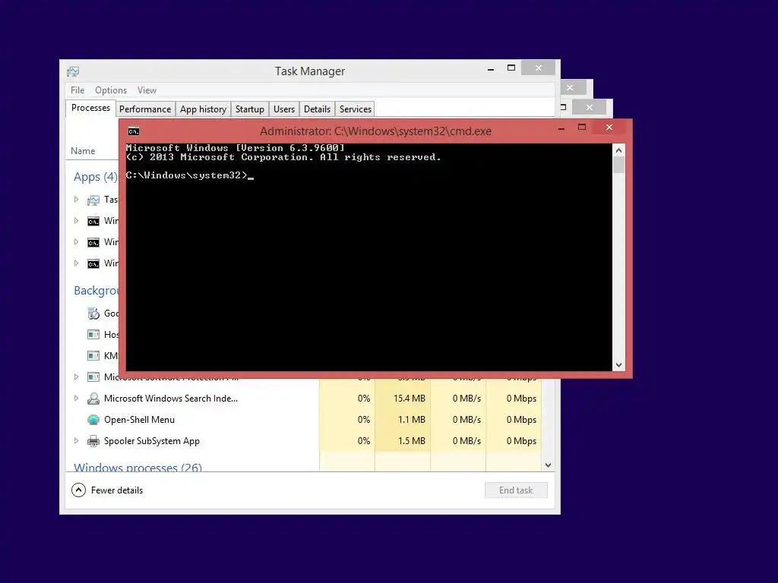Click the KM process icon
Screen dimensions: 778x583
93,355
